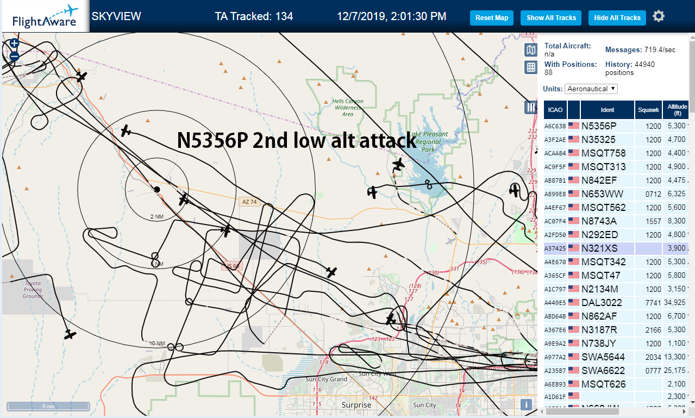Screen dimensions: 695x418
Task: Click Reset Map button
Action: pyautogui.click(x=492, y=18)
